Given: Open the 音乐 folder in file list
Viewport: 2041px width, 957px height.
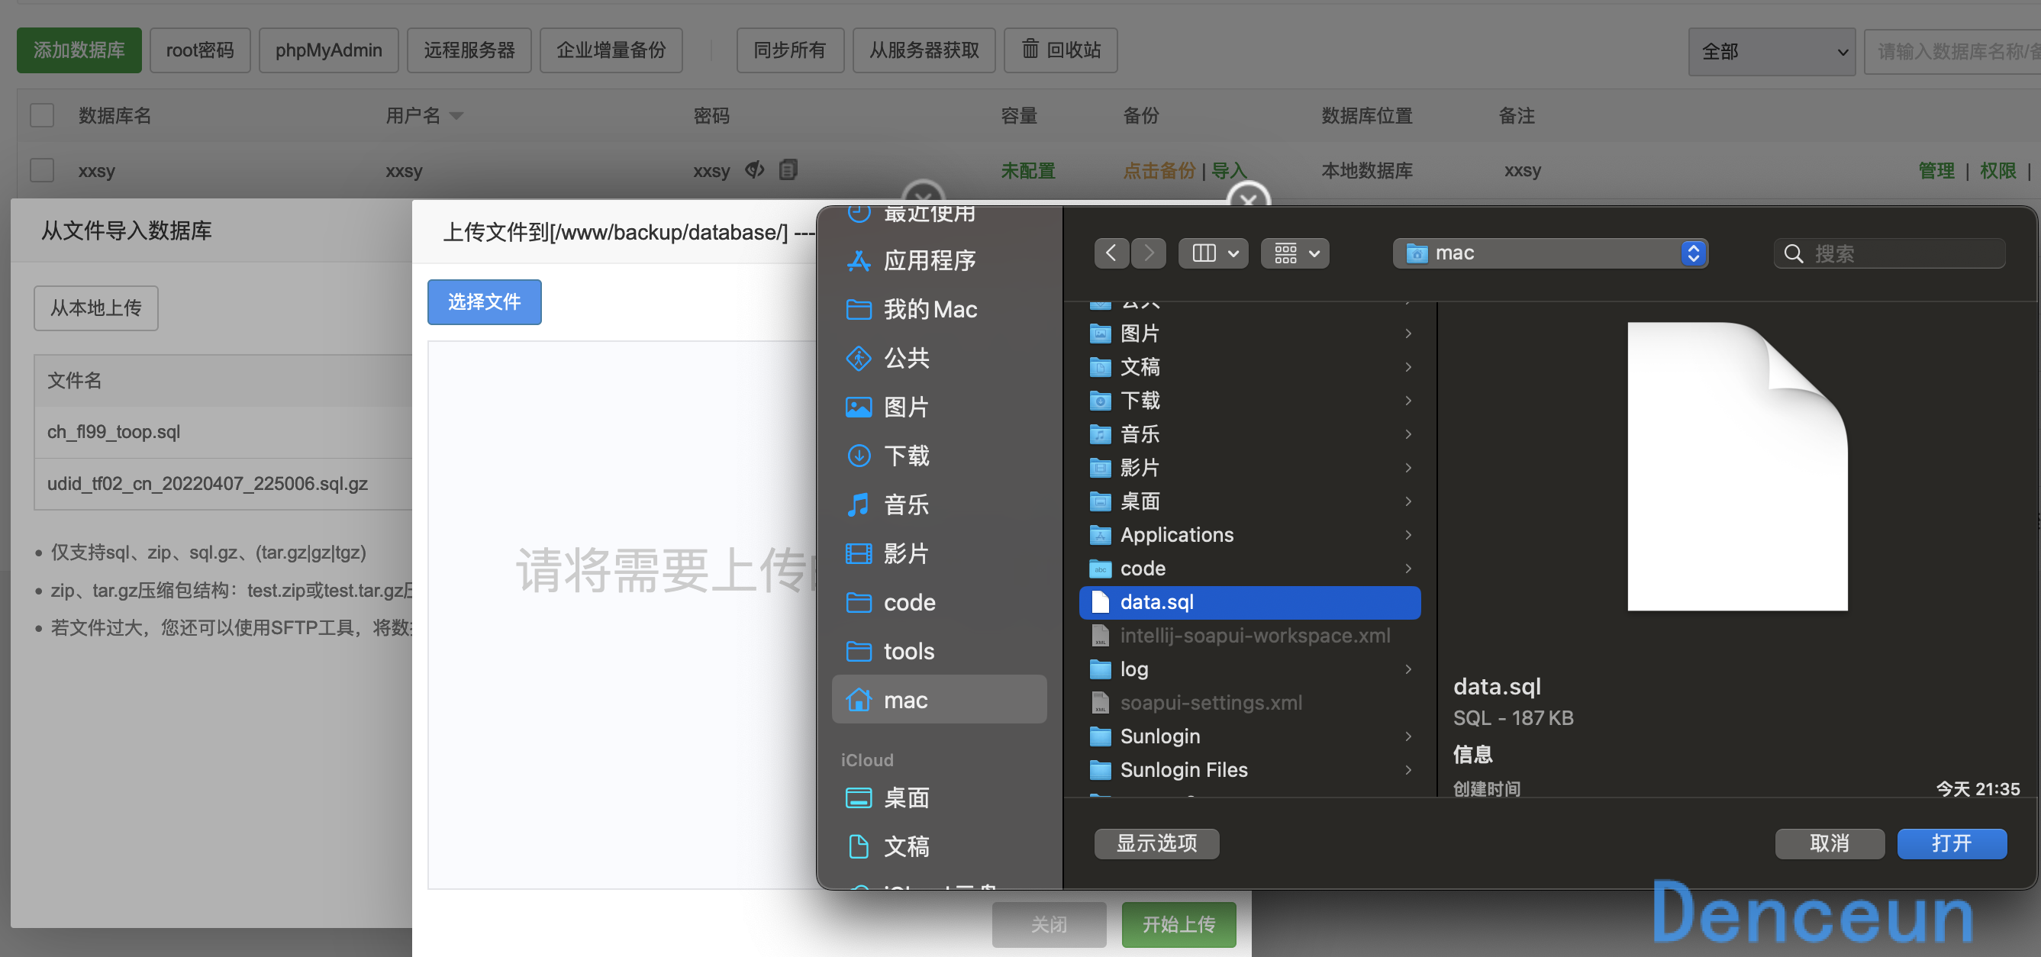Looking at the screenshot, I should [x=1249, y=434].
